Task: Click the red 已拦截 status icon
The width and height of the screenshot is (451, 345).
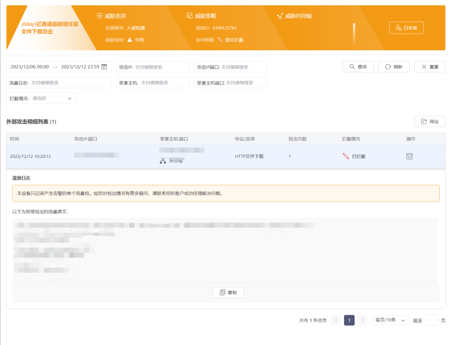Action: point(346,156)
